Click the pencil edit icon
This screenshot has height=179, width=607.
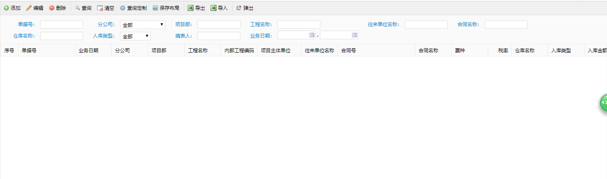[x=29, y=8]
